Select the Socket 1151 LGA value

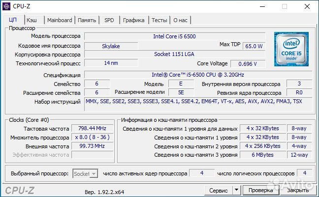point(175,54)
